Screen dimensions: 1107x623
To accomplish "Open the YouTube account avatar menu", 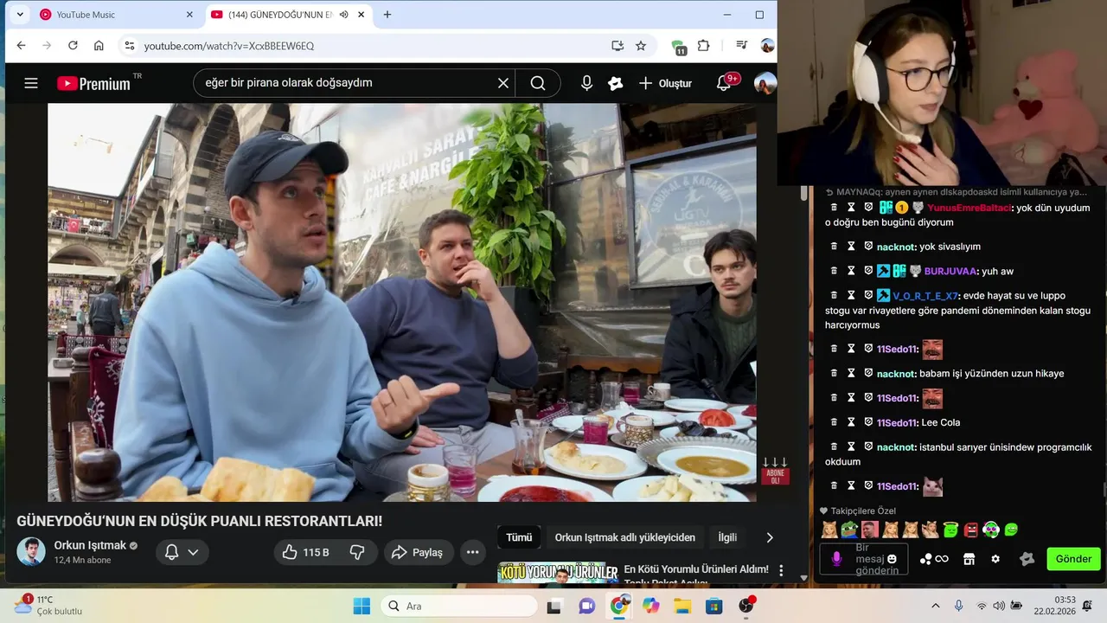I will point(765,83).
